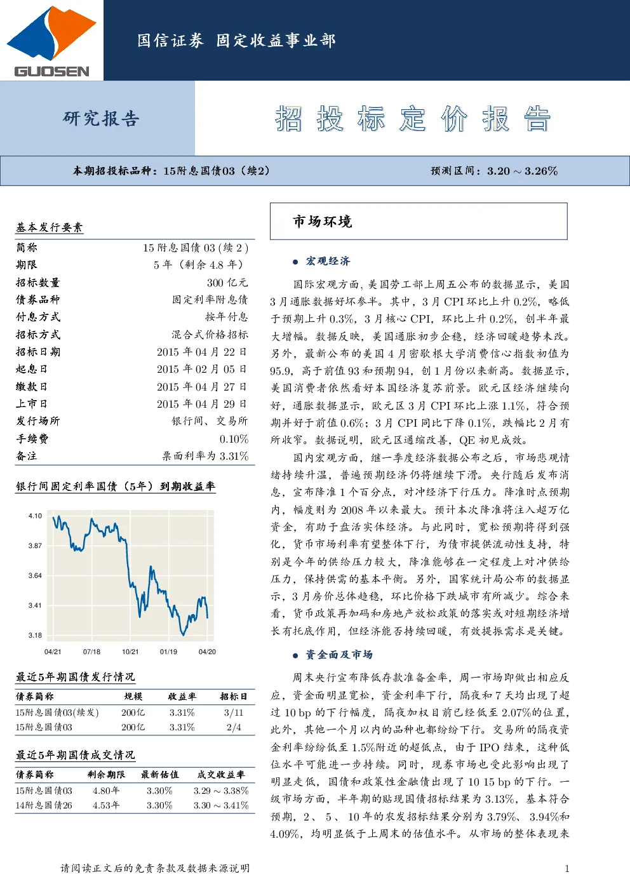Image resolution: width=630 pixels, height=891 pixels.
Task: Click 预测区间：3.20～3.26% text
Action: coord(494,171)
